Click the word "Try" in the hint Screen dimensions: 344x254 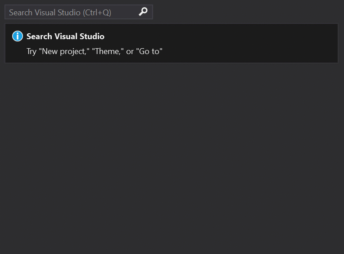coord(32,51)
